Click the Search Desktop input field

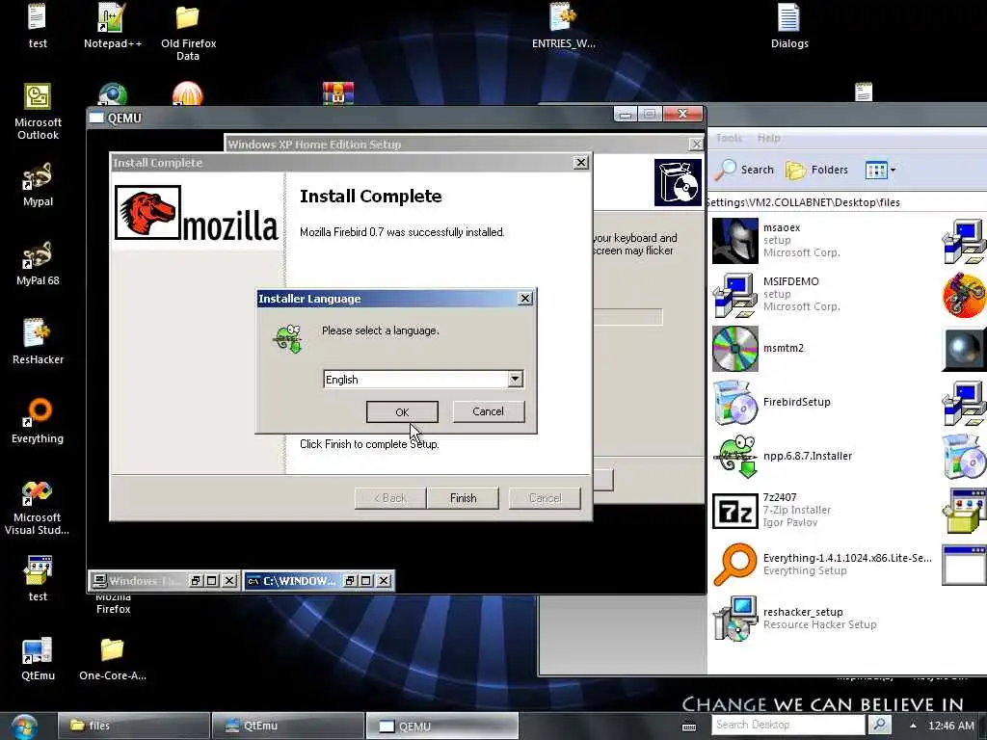[x=788, y=725]
